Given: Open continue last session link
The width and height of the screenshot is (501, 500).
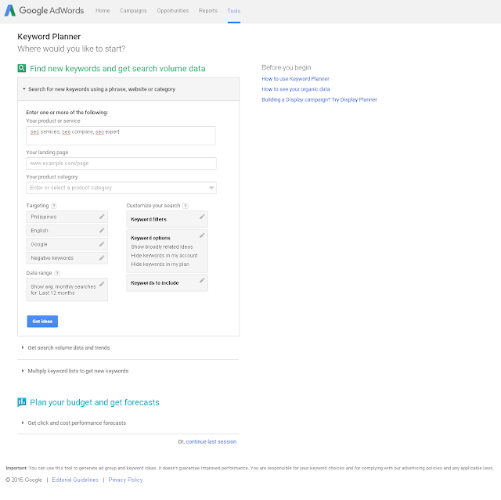Looking at the screenshot, I should (211, 442).
